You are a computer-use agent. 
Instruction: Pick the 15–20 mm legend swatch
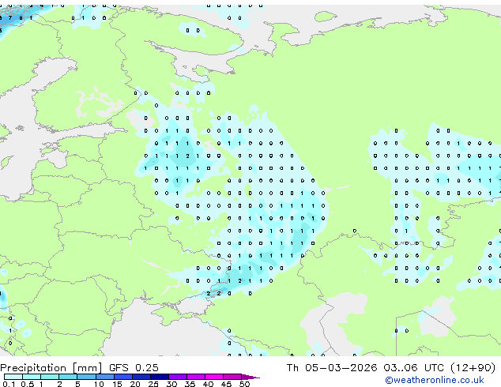click(123, 377)
